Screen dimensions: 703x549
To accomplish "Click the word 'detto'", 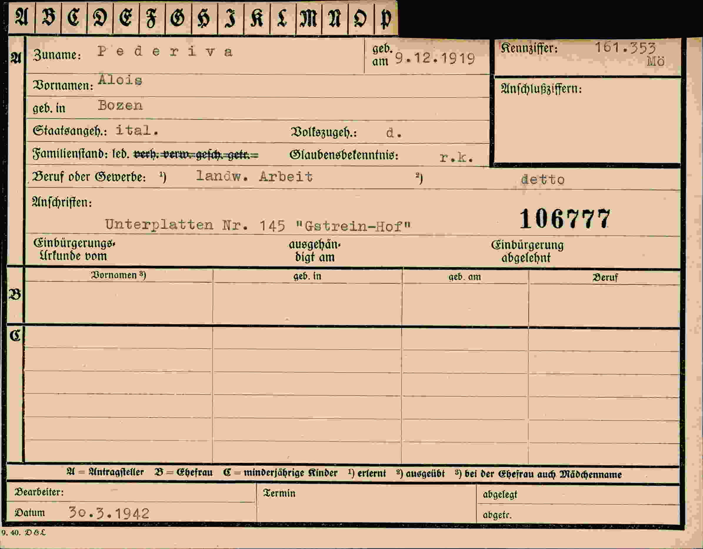I will click(x=543, y=180).
